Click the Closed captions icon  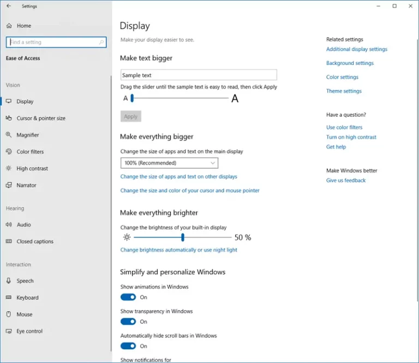point(9,241)
